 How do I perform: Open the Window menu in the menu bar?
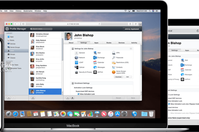(x=38, y=11)
